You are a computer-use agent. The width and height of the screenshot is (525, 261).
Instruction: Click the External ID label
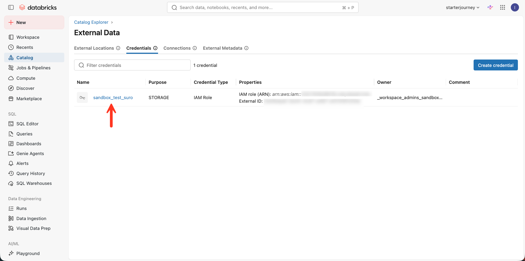tap(251, 101)
